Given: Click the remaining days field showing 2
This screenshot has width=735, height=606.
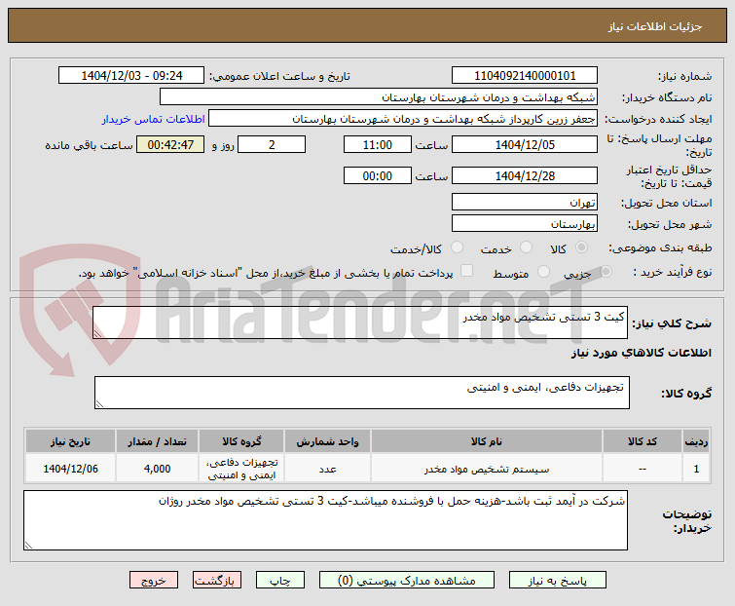Looking at the screenshot, I should (x=272, y=144).
